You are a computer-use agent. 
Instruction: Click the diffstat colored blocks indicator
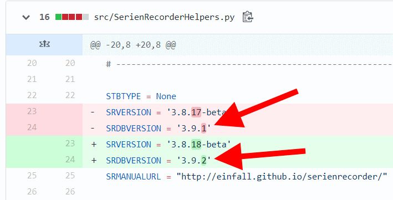pyautogui.click(x=72, y=17)
